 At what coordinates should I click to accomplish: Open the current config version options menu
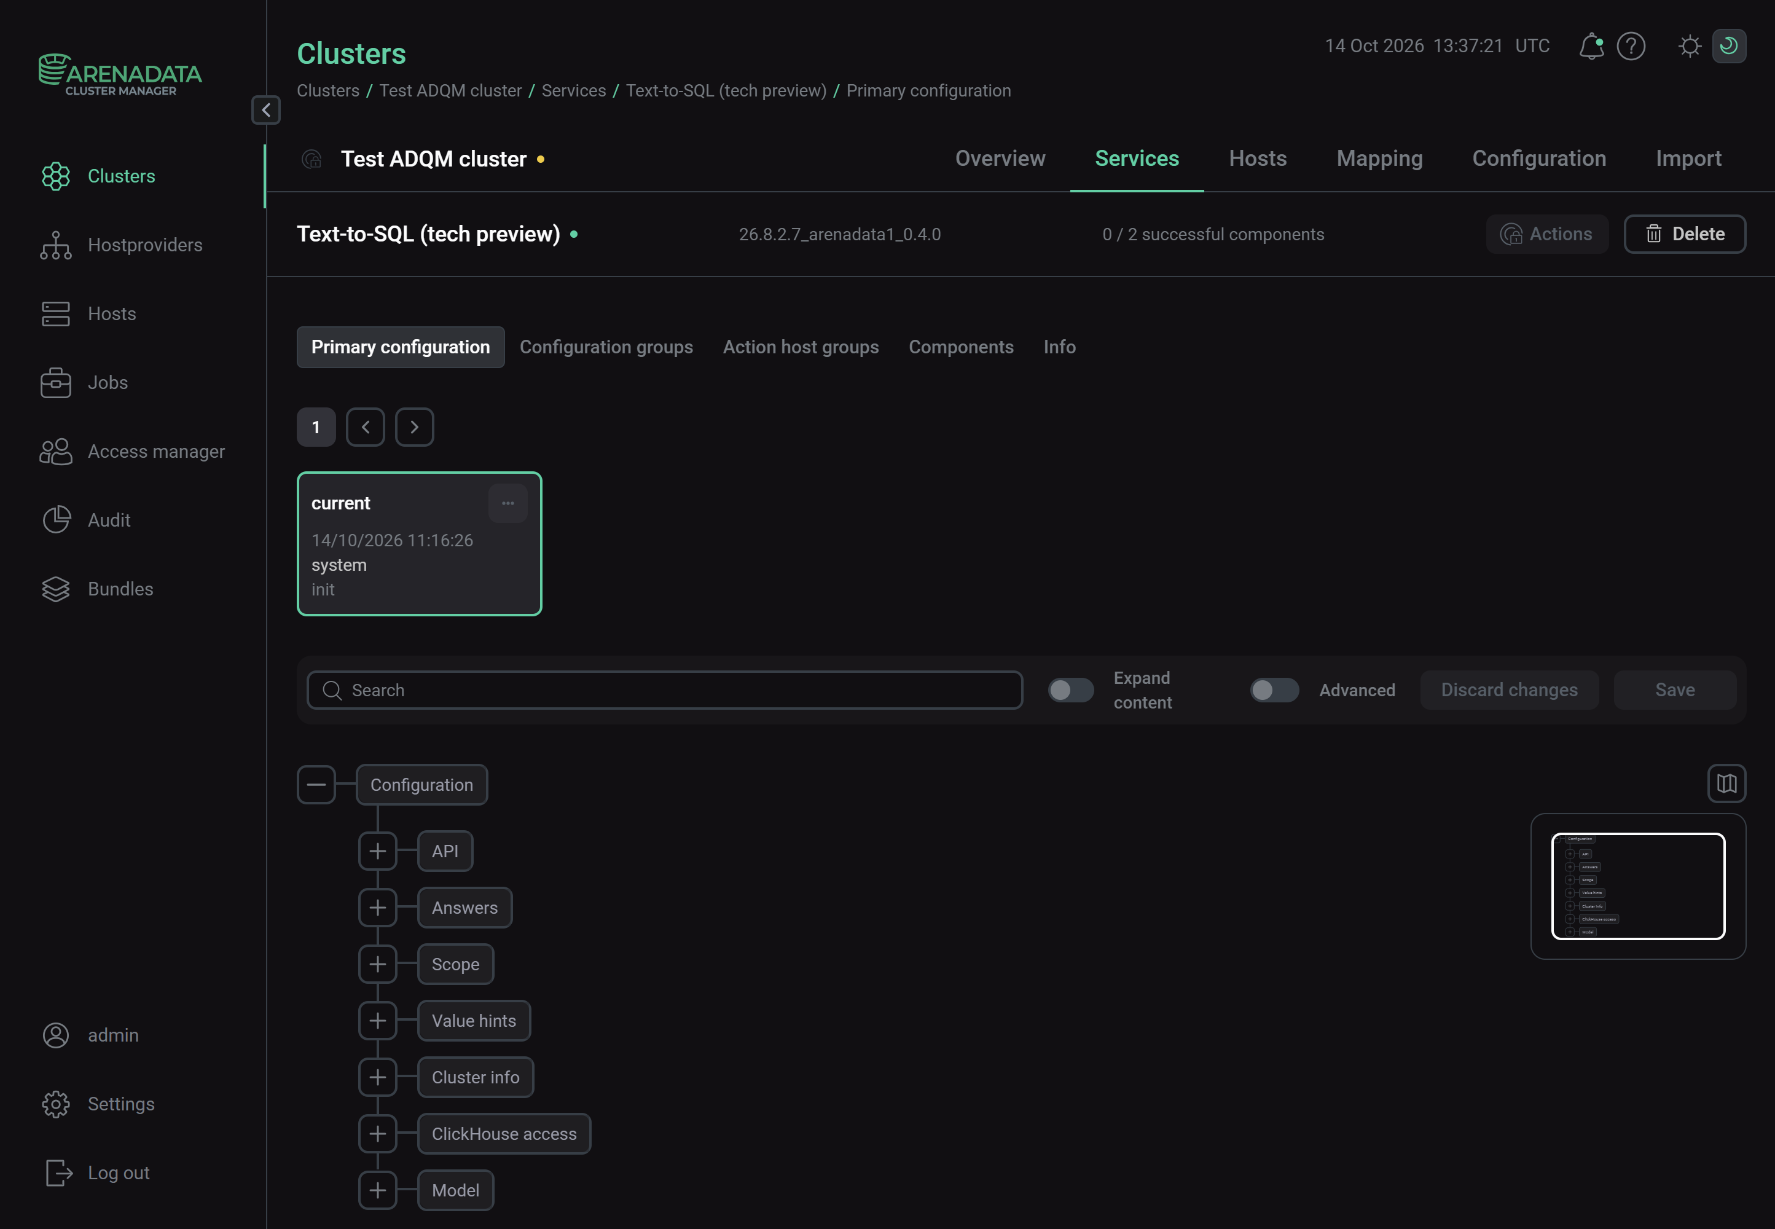click(x=508, y=503)
